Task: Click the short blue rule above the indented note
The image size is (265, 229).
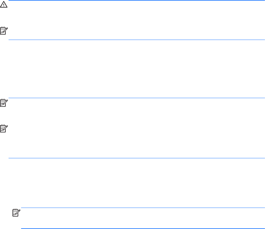Action: point(142,208)
